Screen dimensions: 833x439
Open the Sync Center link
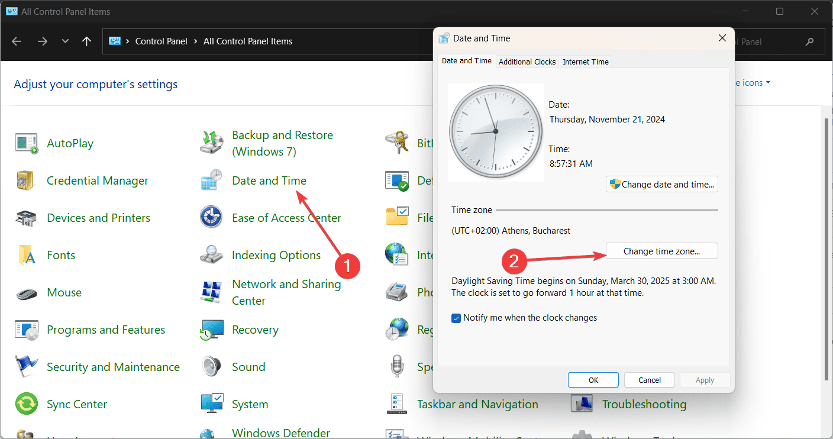[x=77, y=404]
